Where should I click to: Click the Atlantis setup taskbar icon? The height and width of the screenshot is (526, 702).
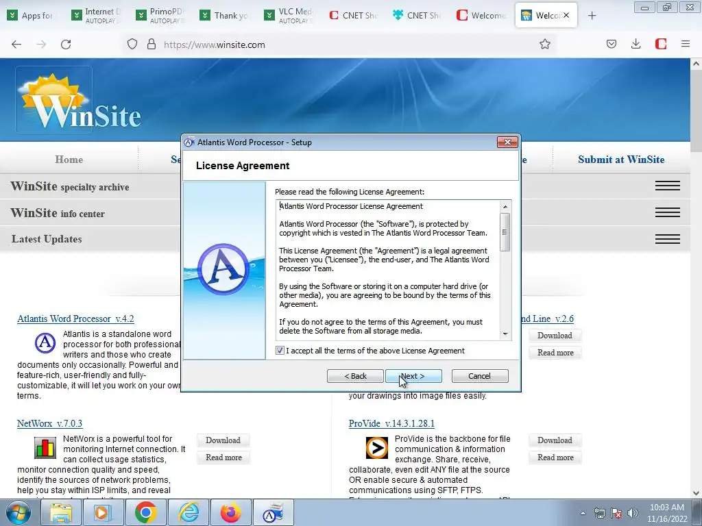click(274, 513)
